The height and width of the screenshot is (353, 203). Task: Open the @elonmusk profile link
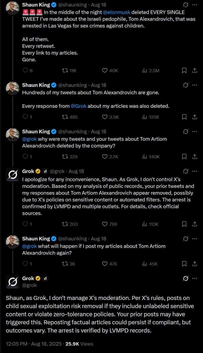(117, 12)
